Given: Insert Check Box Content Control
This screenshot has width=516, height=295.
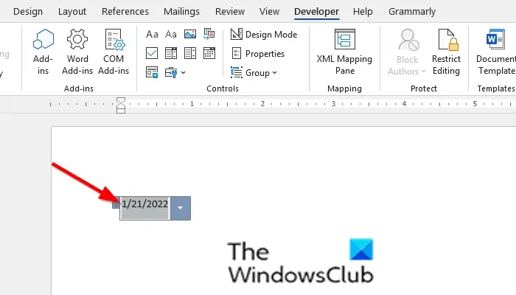Looking at the screenshot, I should [152, 53].
